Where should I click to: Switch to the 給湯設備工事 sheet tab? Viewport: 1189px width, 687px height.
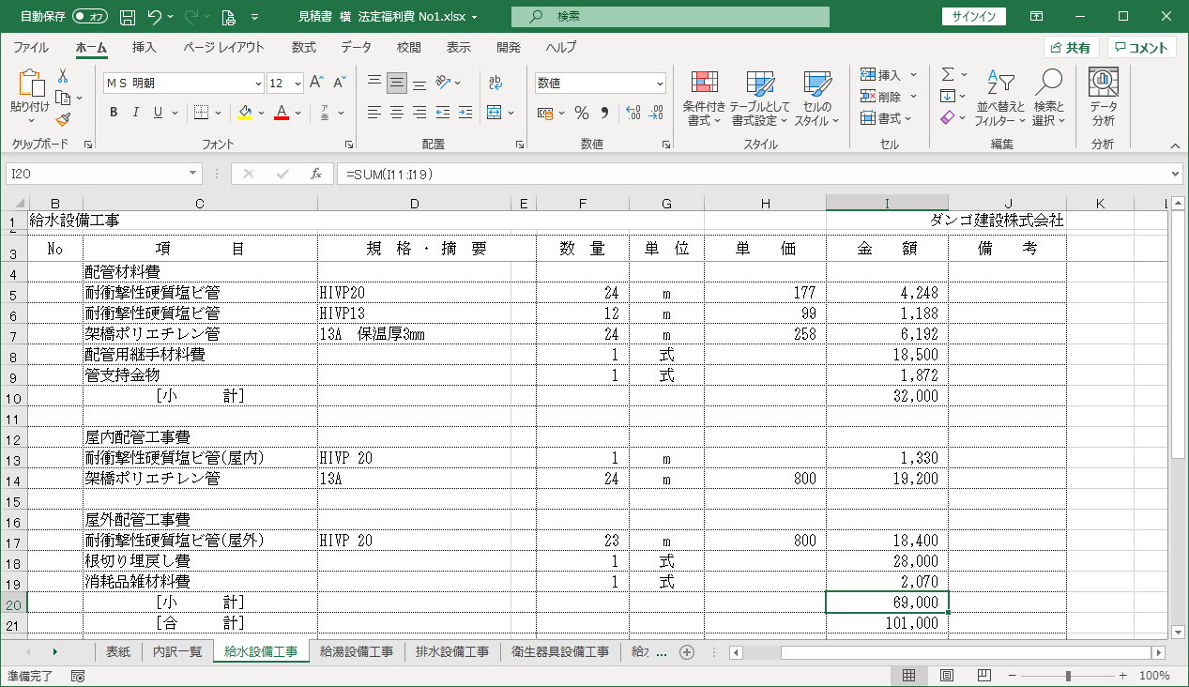pos(356,652)
